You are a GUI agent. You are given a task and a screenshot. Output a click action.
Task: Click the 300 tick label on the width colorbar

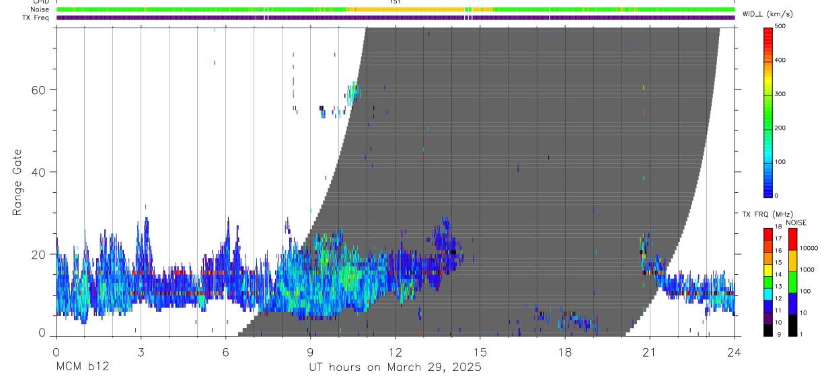point(780,94)
